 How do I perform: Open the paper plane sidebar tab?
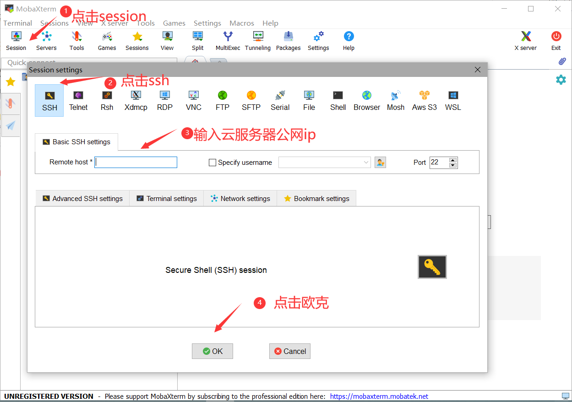pos(11,125)
